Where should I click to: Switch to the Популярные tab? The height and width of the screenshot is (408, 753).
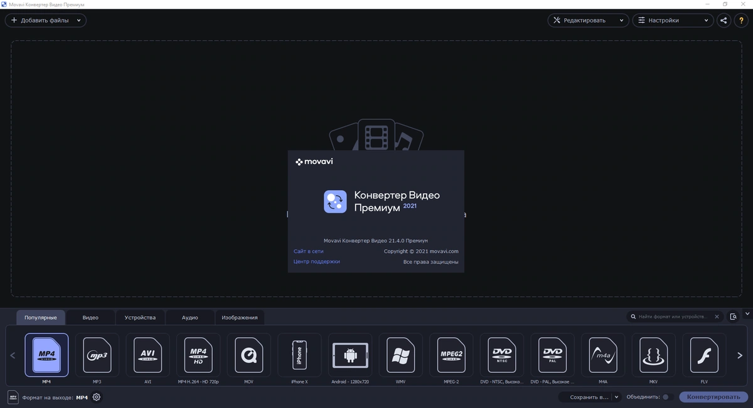41,317
